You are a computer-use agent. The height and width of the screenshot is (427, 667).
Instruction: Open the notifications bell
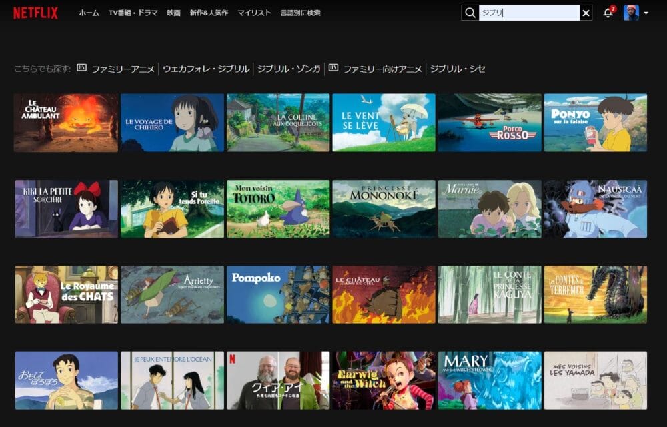point(608,13)
